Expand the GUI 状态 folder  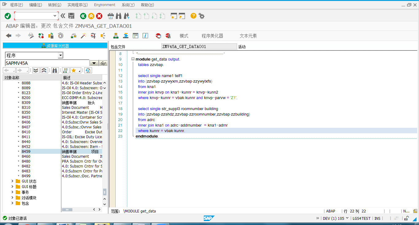[x=12, y=181]
